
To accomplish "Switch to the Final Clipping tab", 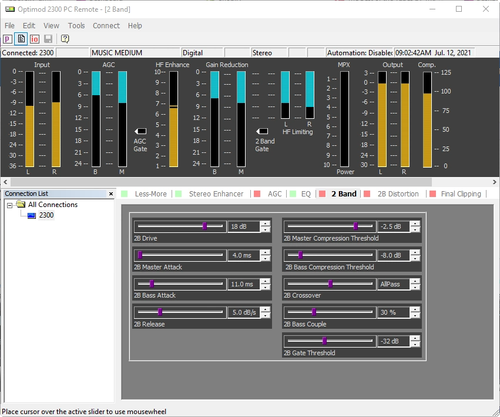I will pos(461,194).
